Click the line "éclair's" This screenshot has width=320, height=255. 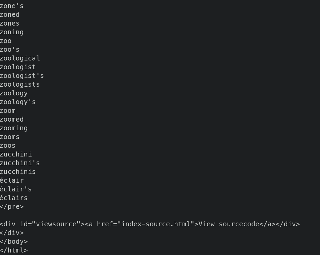coord(16,189)
